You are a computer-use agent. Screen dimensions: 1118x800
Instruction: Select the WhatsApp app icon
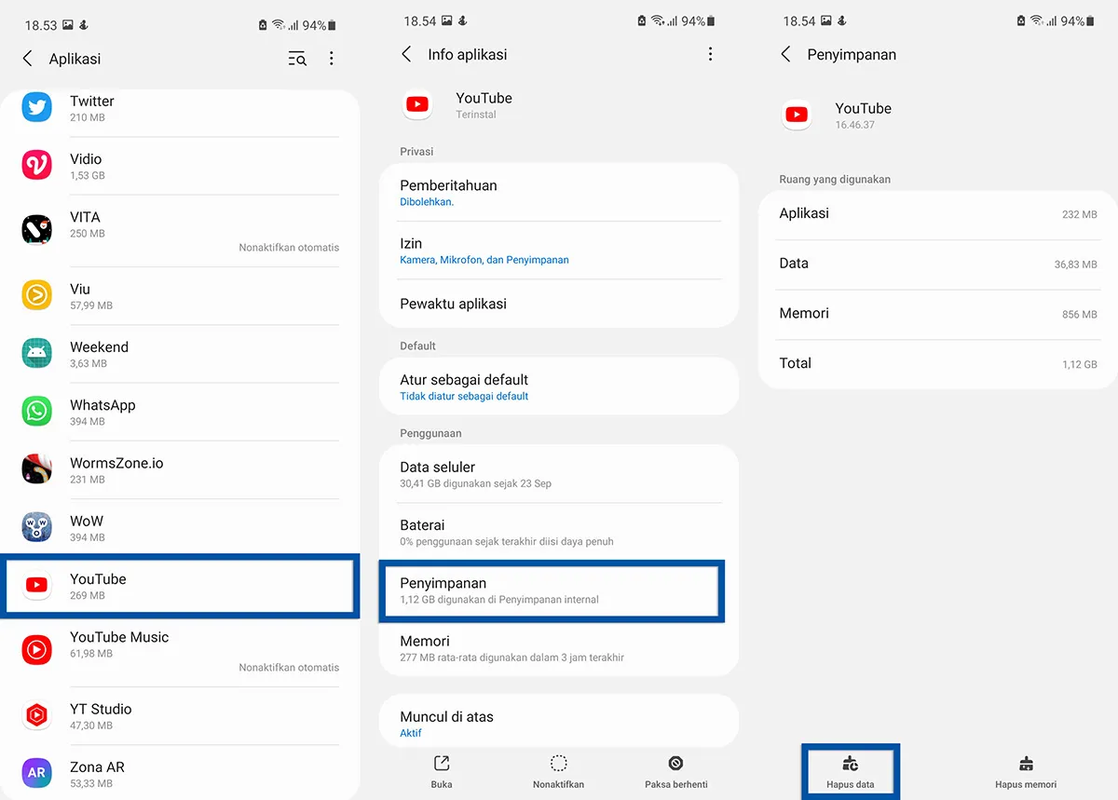[x=35, y=411]
